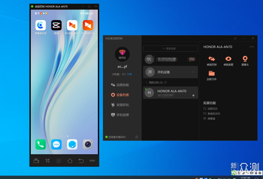Click the blue 升级 upgrade link
This screenshot has width=263, height=179.
129,74
